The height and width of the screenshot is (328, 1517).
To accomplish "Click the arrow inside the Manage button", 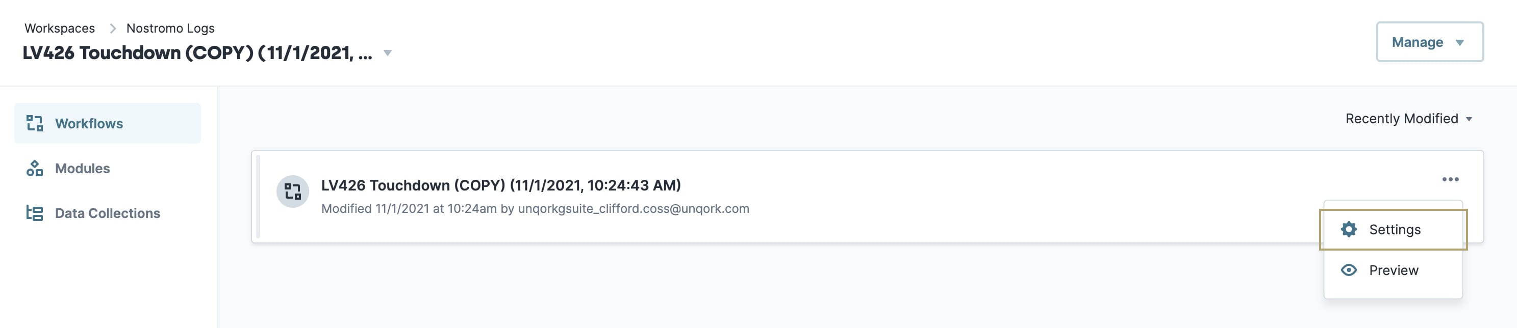I will [x=1460, y=42].
